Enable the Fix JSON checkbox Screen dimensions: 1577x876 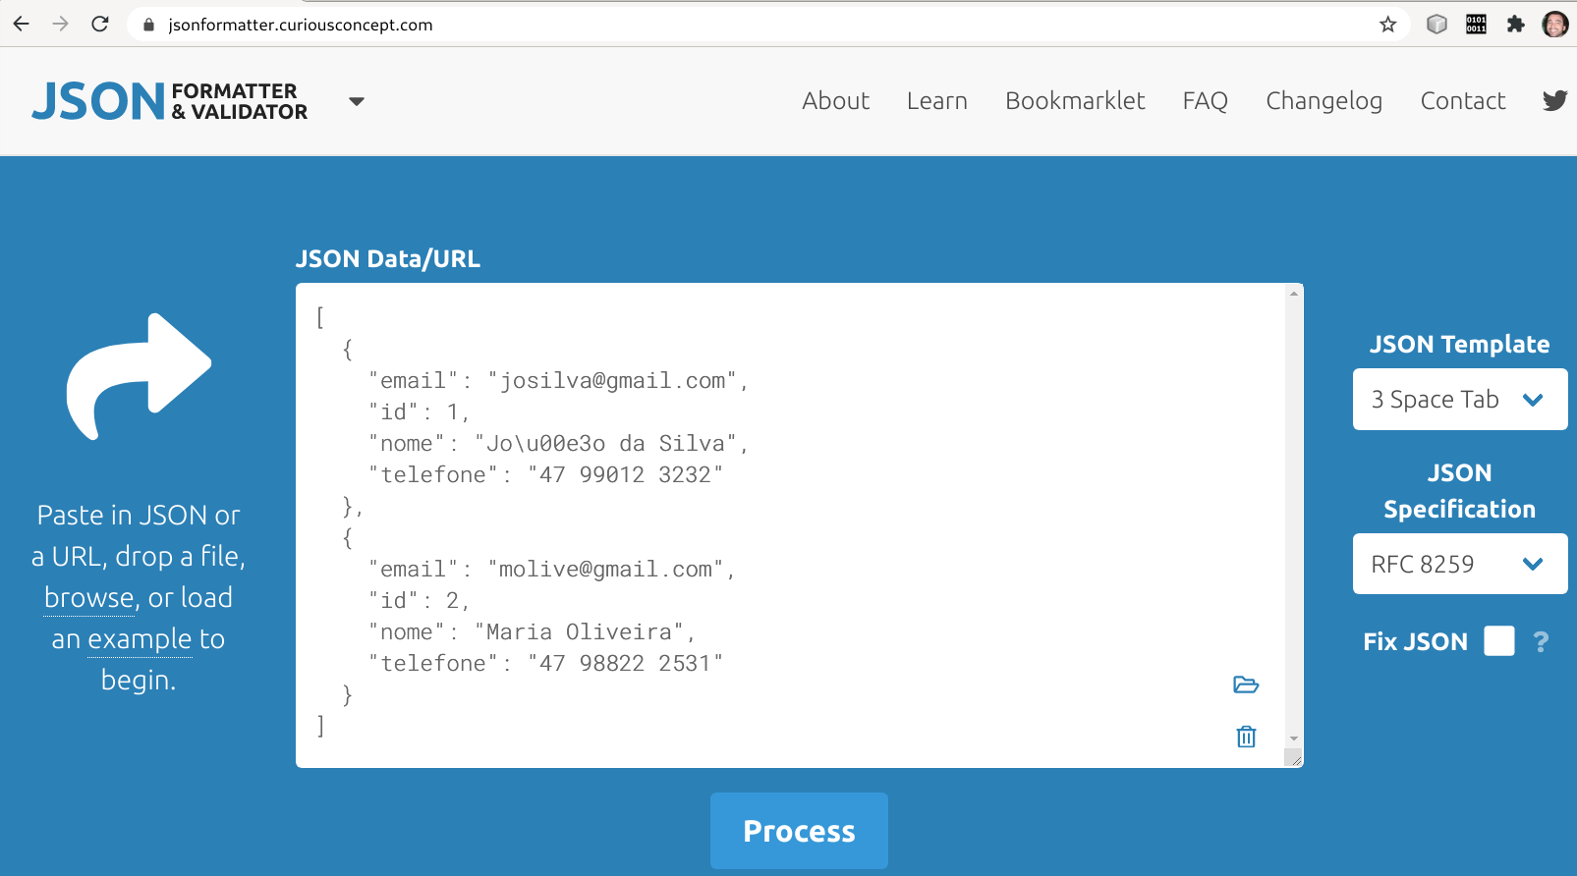click(1499, 640)
